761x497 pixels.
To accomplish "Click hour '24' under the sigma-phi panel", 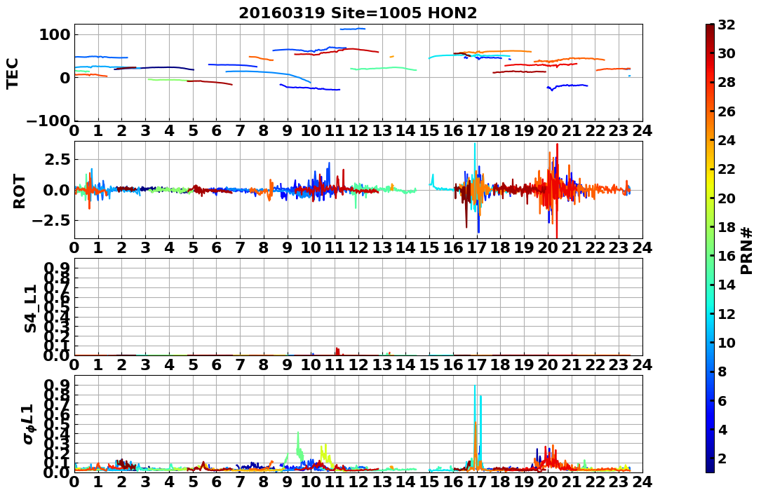I will click(642, 482).
